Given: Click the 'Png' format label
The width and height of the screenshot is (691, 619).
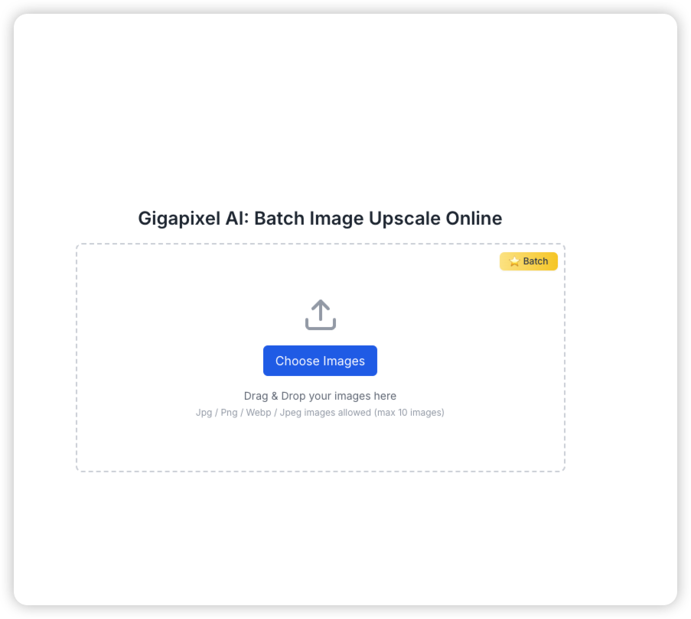Looking at the screenshot, I should coord(229,413).
